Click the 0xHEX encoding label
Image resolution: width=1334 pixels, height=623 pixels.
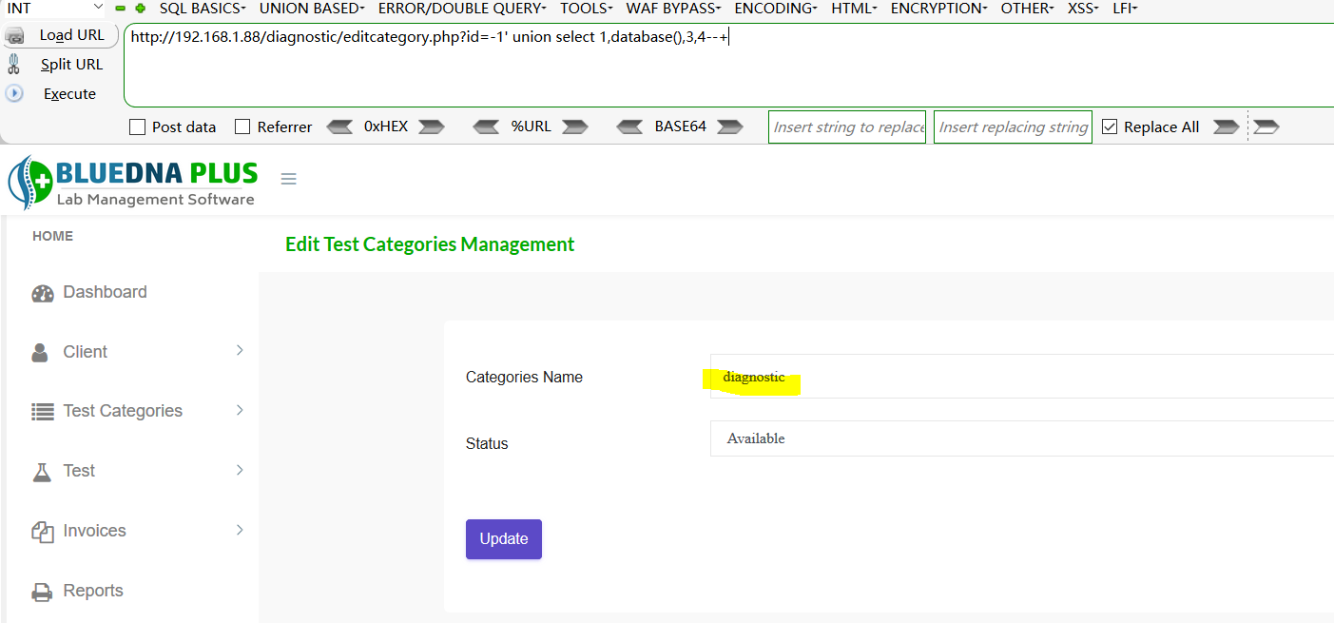386,127
